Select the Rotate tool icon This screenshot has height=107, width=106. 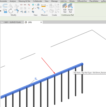point(11,11)
